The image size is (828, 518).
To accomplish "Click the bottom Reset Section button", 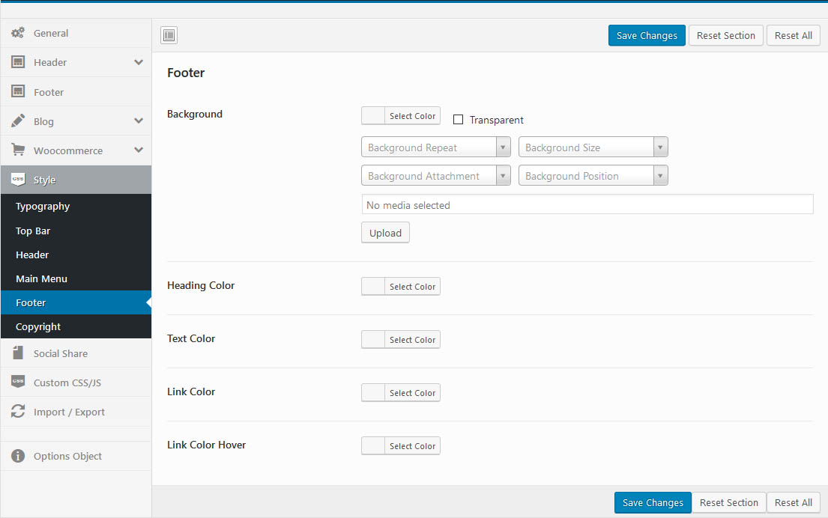I will click(728, 502).
